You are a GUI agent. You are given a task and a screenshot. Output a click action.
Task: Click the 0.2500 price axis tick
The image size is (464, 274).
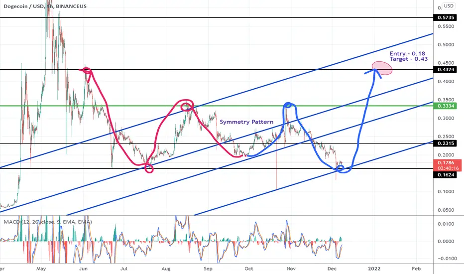point(446,137)
